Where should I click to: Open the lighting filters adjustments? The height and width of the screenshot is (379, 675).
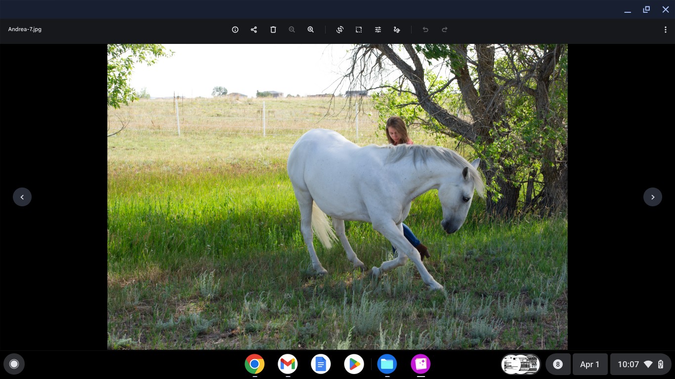[x=378, y=30]
